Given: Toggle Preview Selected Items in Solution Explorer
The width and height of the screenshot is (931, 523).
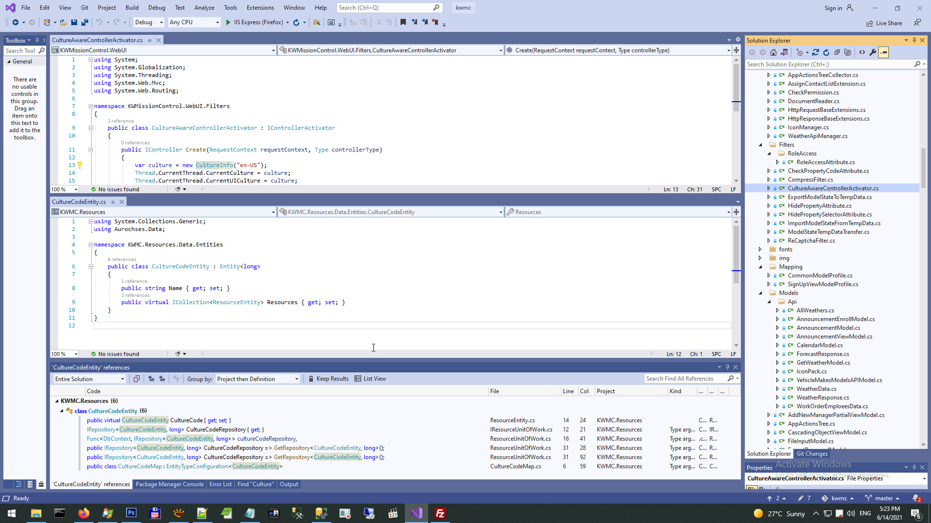Looking at the screenshot, I should tap(883, 52).
